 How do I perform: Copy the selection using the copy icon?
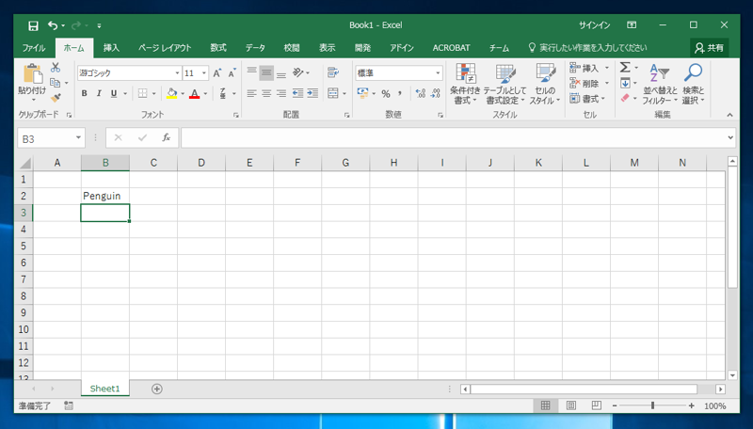coord(56,83)
